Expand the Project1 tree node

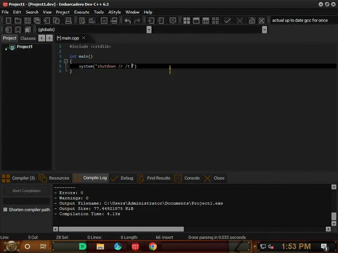[x=6, y=49]
